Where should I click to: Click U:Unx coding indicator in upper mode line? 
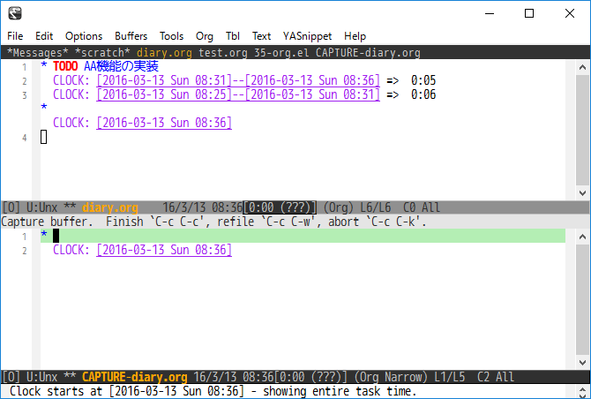pos(41,207)
